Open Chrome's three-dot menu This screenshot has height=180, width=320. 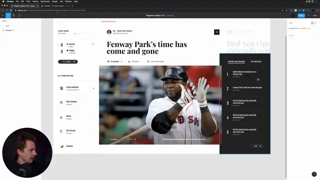click(x=317, y=10)
